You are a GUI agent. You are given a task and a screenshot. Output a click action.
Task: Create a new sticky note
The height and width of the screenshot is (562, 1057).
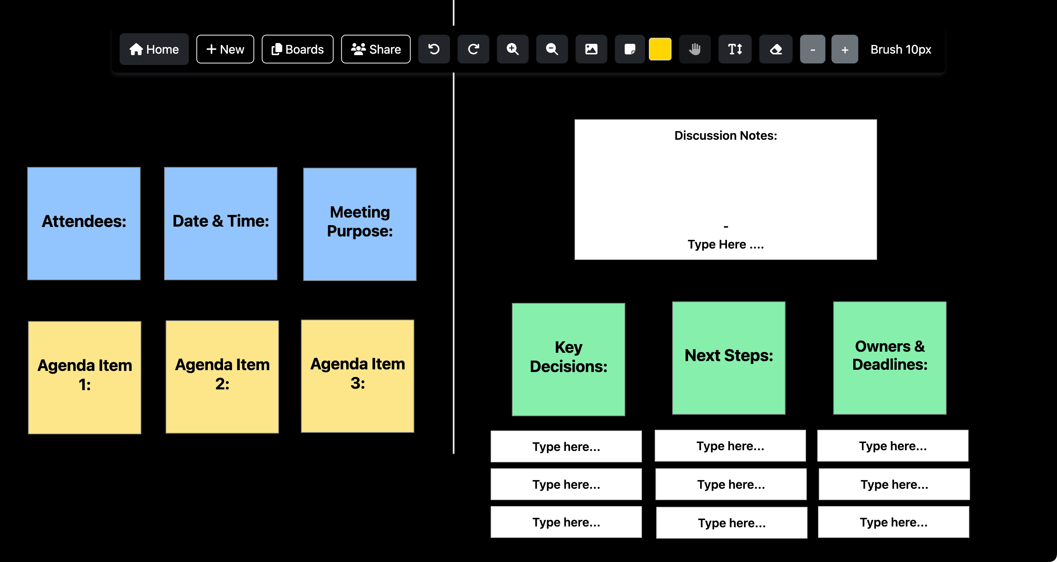point(630,49)
